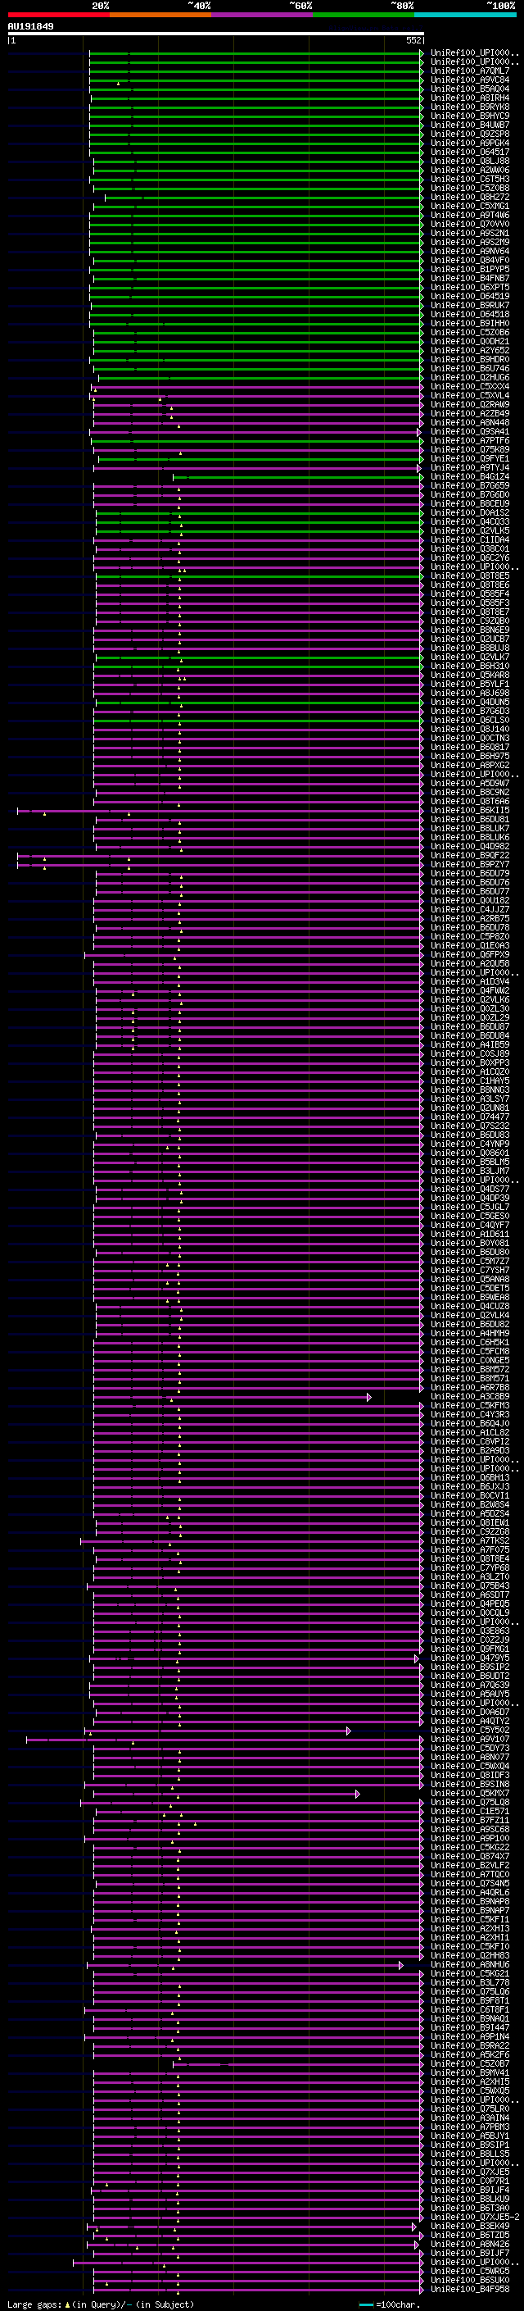Image resolution: width=524 pixels, height=2311 pixels.
Task: Select the UniRef100_B8CEU9 label
Action: (470, 503)
